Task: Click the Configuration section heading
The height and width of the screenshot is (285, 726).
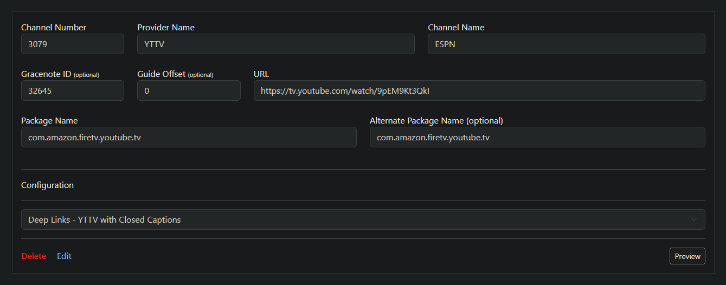Action: coord(47,185)
